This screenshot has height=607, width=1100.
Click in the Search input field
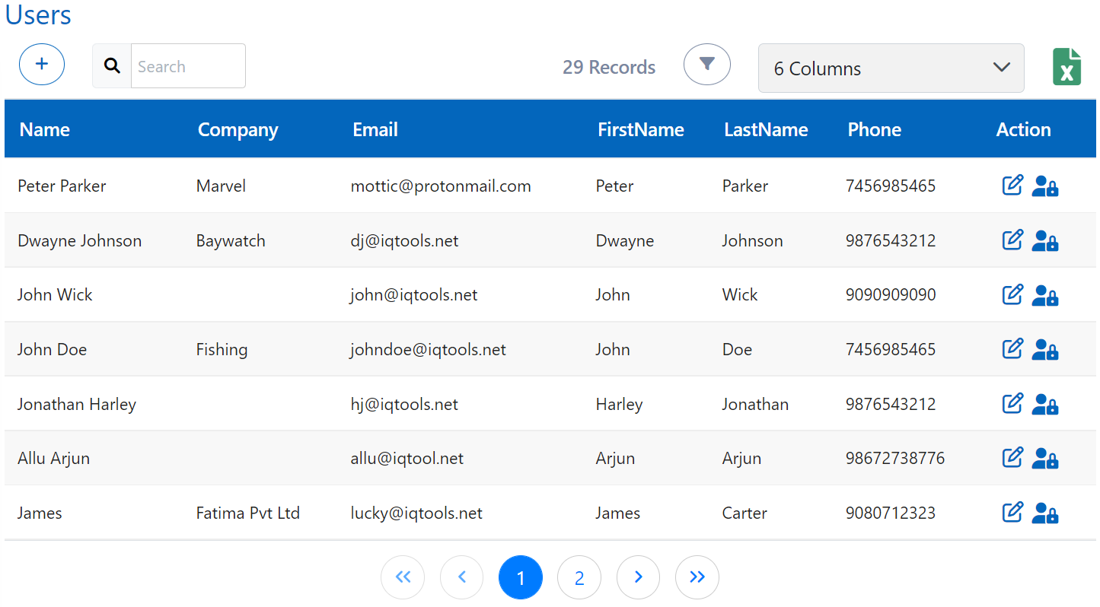(188, 66)
